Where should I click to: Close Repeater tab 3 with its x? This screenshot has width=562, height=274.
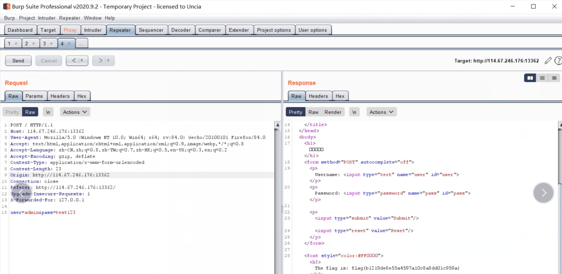[51, 44]
